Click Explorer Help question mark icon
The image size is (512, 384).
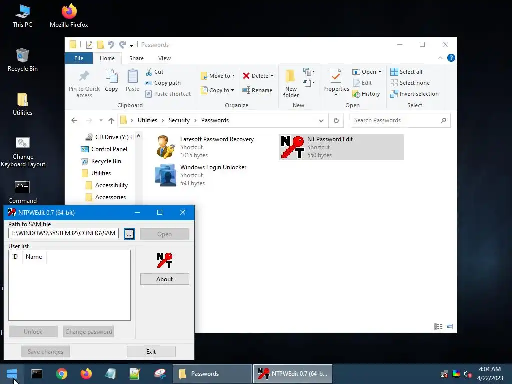(451, 58)
